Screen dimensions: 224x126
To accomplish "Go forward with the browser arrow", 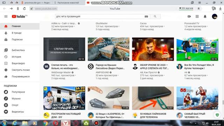I will pos(11,8).
